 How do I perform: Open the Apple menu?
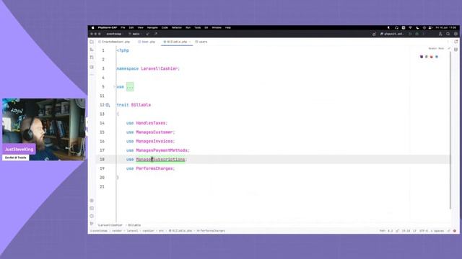coord(93,27)
